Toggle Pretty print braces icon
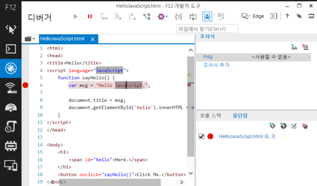This screenshot has height=186, width=317. click(178, 17)
